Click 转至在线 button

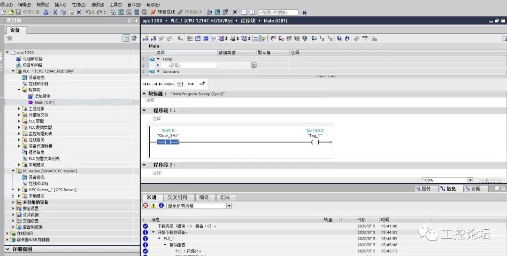[x=162, y=12]
